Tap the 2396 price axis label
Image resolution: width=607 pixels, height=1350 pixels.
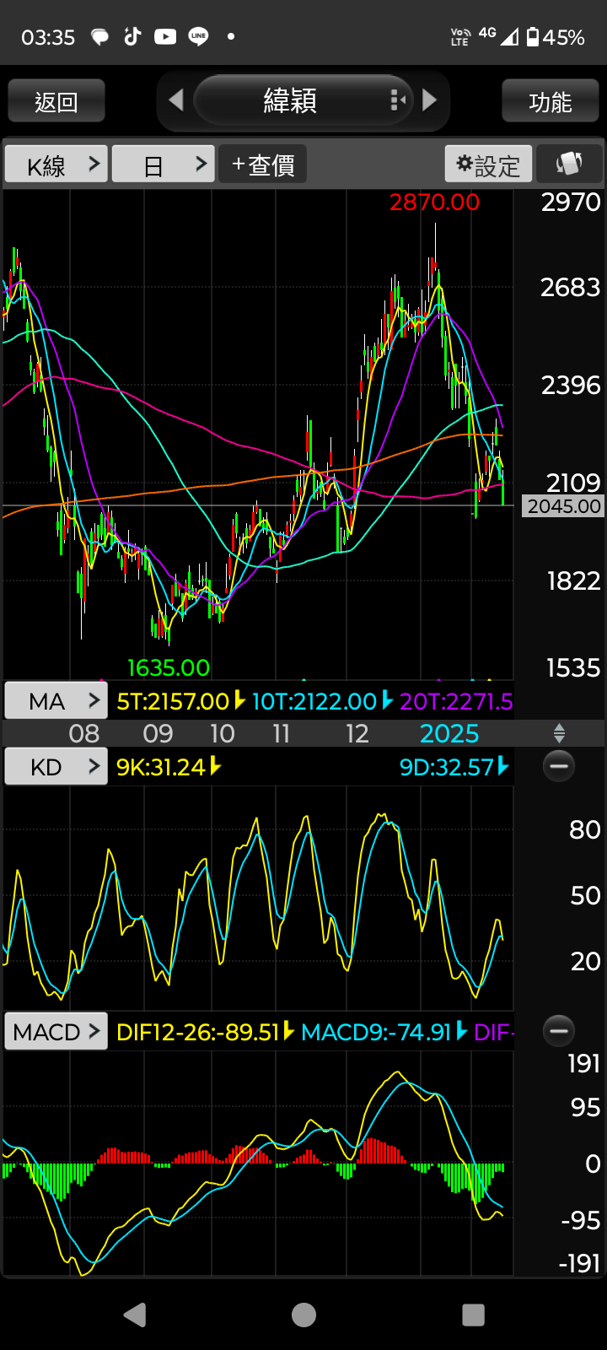point(571,386)
